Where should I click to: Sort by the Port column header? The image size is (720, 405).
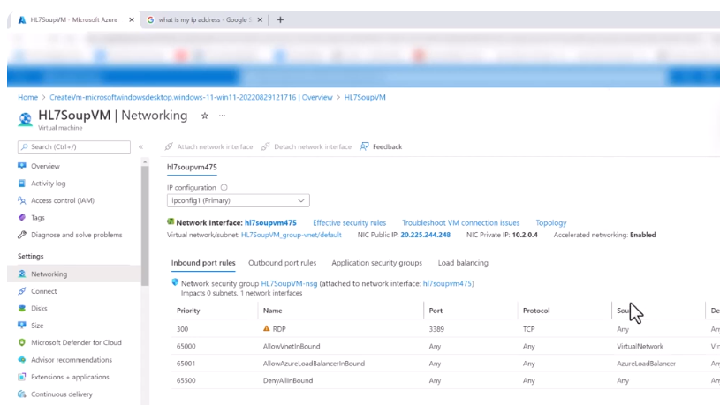click(436, 311)
